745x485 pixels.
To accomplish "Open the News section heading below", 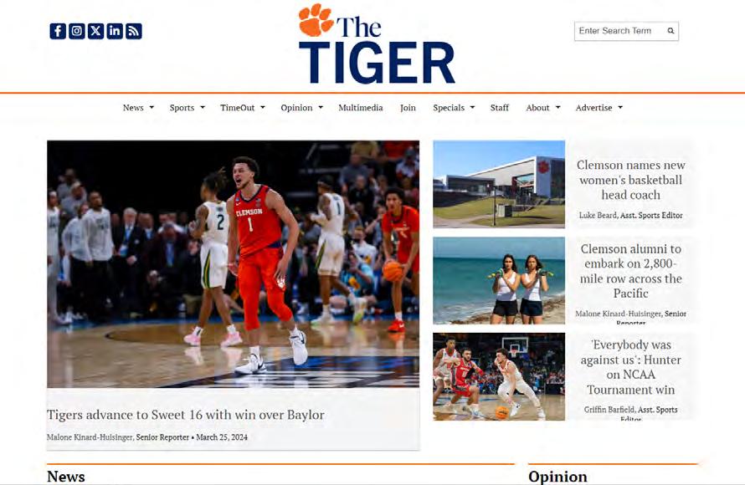I will click(x=66, y=476).
